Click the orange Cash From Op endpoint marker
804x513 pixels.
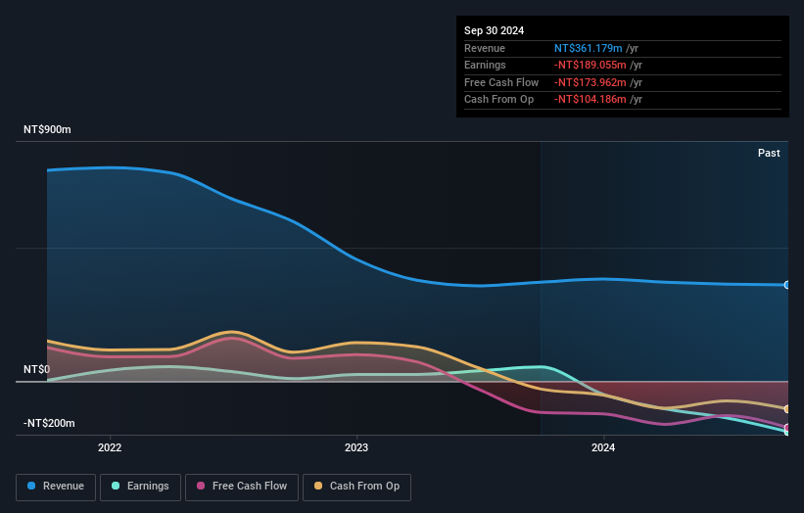pos(787,409)
